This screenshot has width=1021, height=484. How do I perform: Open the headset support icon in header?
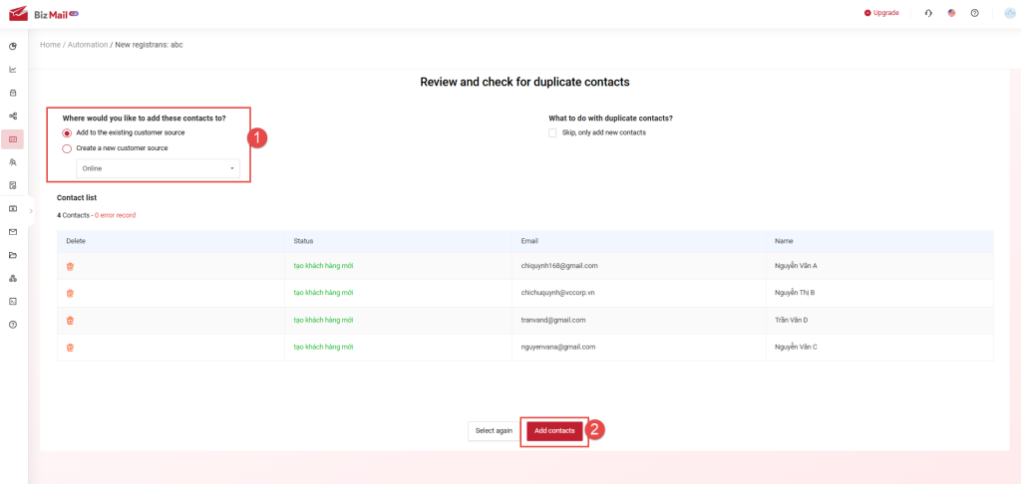click(928, 13)
